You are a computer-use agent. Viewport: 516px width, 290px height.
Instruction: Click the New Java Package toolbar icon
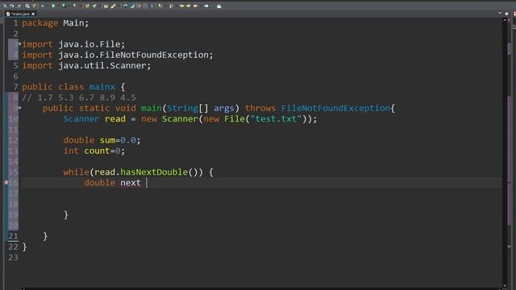(x=87, y=6)
